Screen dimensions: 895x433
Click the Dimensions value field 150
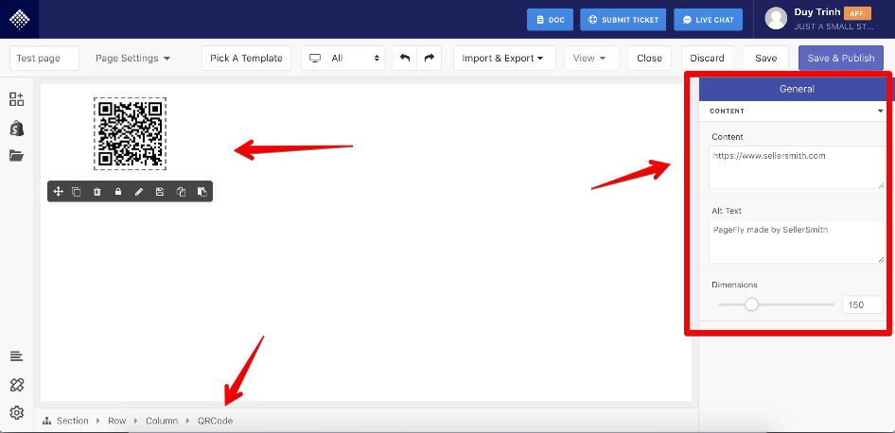pyautogui.click(x=863, y=304)
